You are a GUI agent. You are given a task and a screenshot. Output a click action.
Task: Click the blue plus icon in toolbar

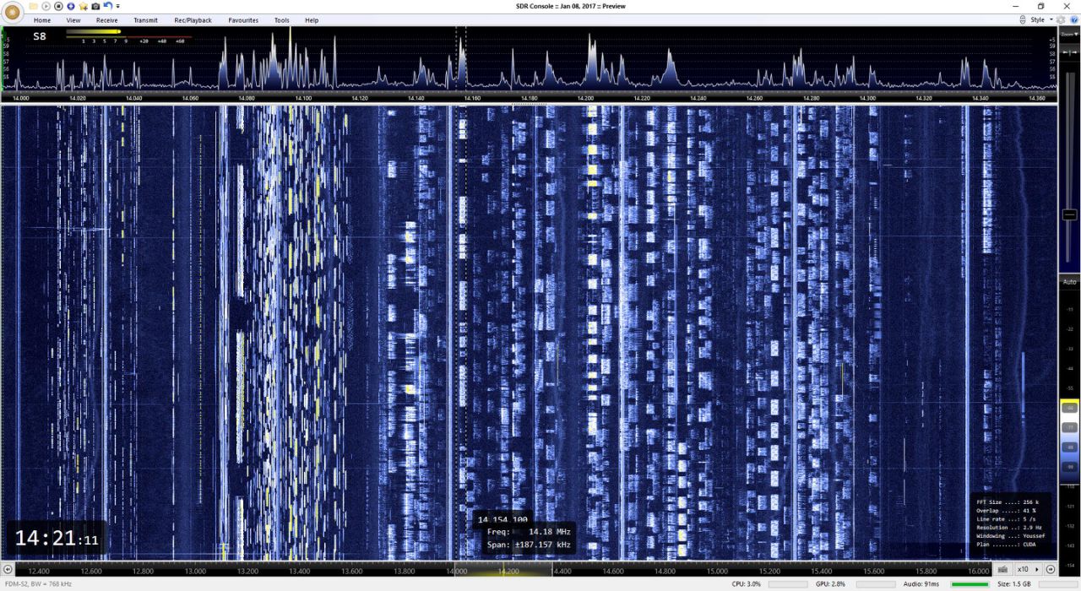[x=71, y=7]
